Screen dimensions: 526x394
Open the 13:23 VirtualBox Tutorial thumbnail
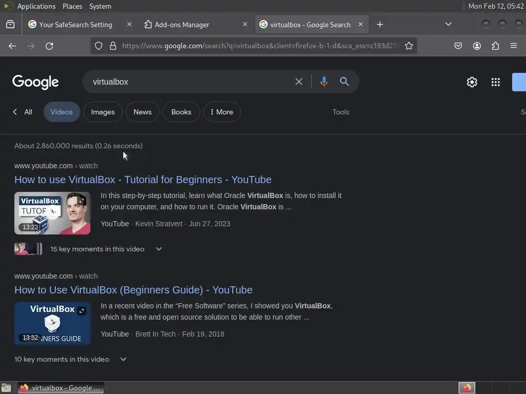pyautogui.click(x=52, y=213)
